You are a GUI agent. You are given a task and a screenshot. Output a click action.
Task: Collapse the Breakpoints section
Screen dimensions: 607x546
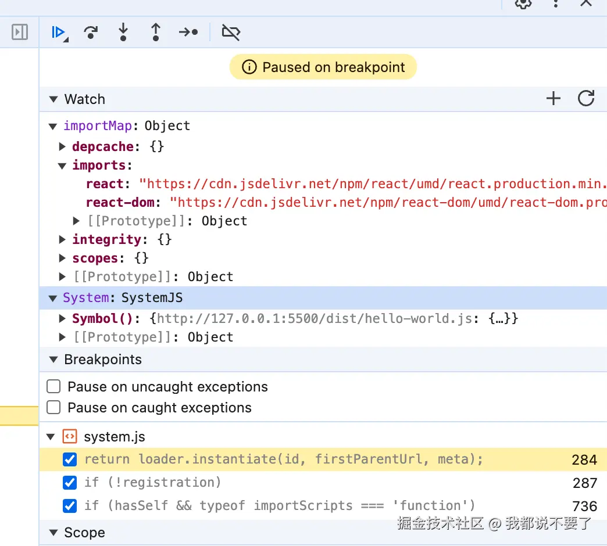point(53,360)
